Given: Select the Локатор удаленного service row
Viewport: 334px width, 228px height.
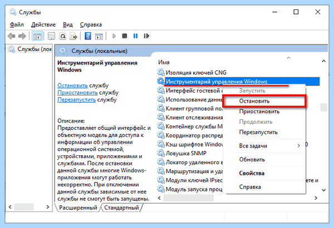Looking at the screenshot, I should point(194,162).
